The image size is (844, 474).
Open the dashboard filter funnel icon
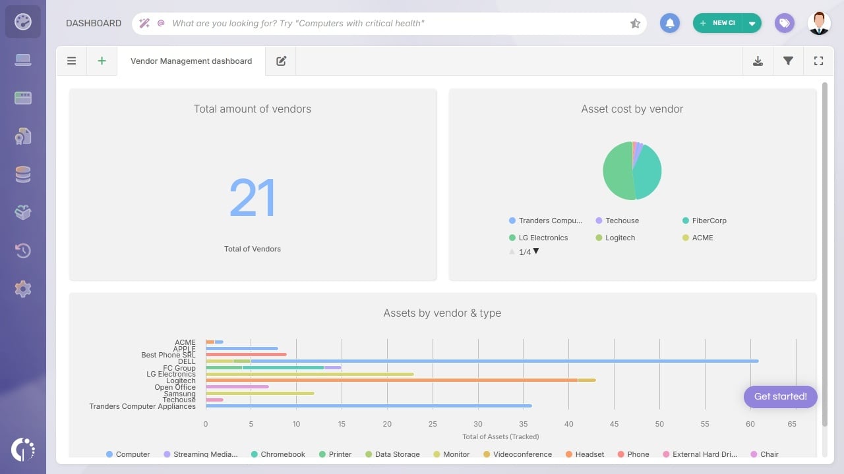pyautogui.click(x=788, y=61)
